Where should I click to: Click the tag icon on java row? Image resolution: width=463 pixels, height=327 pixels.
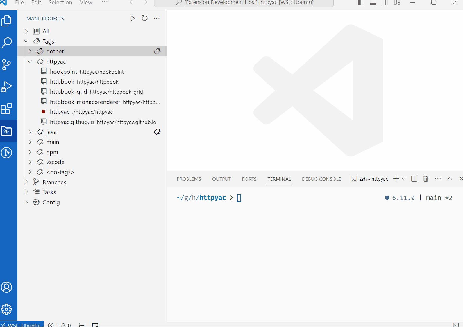point(157,132)
